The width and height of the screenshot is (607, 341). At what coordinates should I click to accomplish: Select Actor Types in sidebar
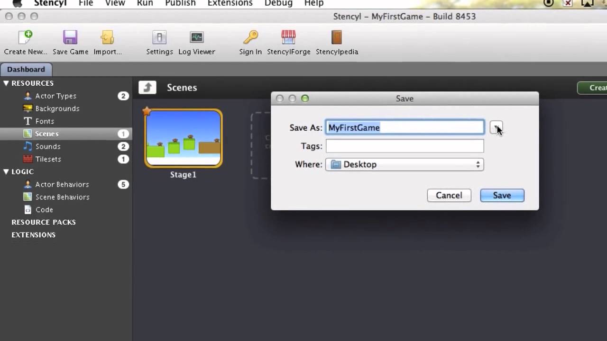pyautogui.click(x=55, y=96)
